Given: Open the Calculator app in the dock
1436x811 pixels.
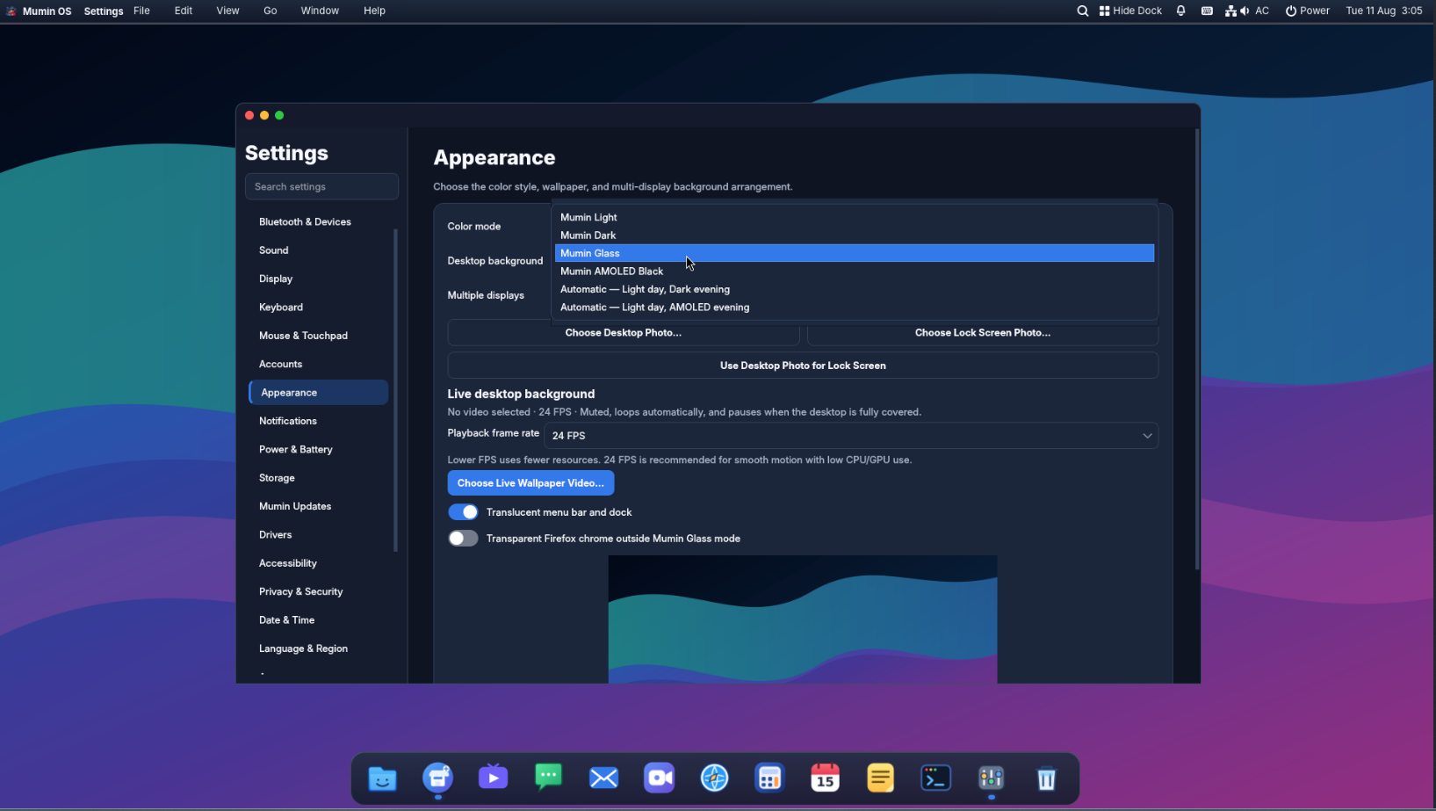Looking at the screenshot, I should [x=769, y=778].
